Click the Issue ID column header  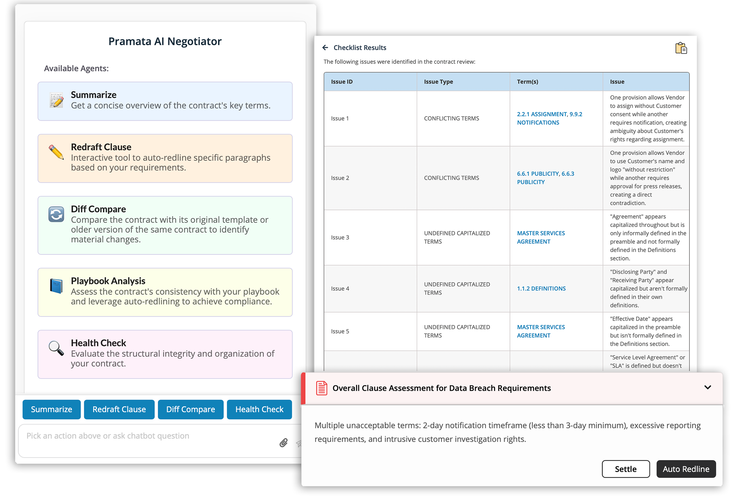[x=370, y=82]
